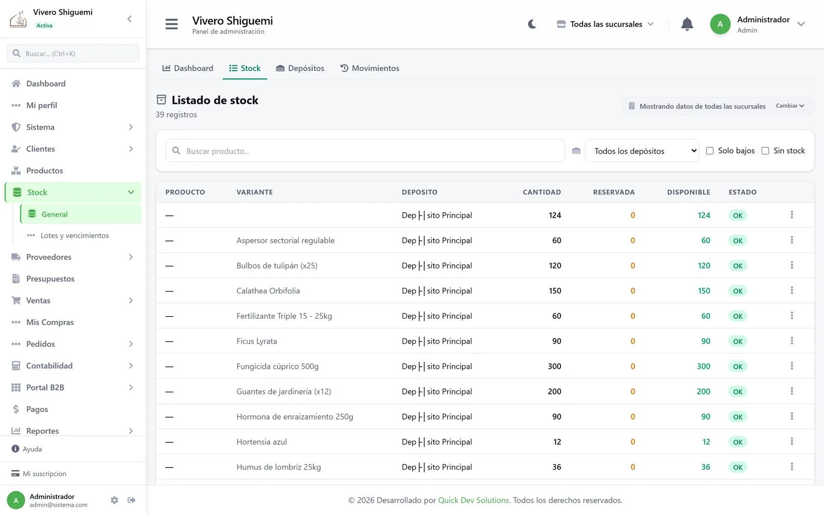Open Todas las sucursales selector
This screenshot has height=515, width=824.
pyautogui.click(x=605, y=24)
